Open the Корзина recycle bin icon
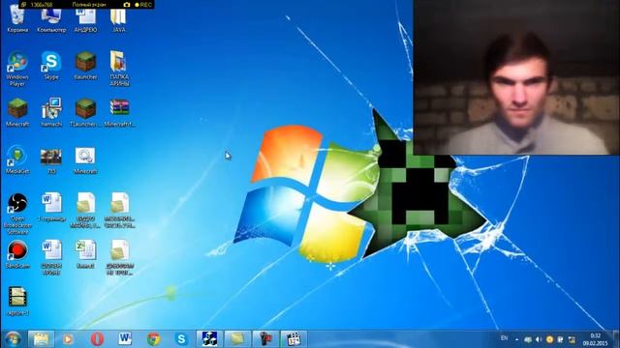 click(17, 19)
